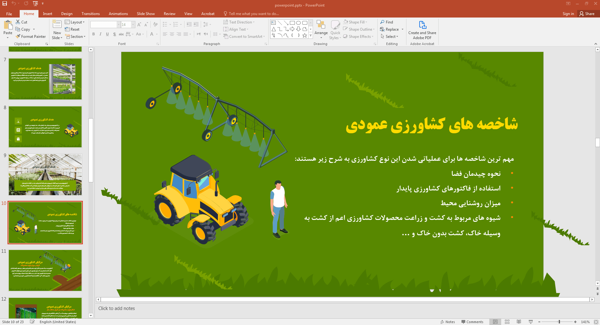The width and height of the screenshot is (600, 325).
Task: Open Notes pane from status bar
Action: (x=448, y=322)
